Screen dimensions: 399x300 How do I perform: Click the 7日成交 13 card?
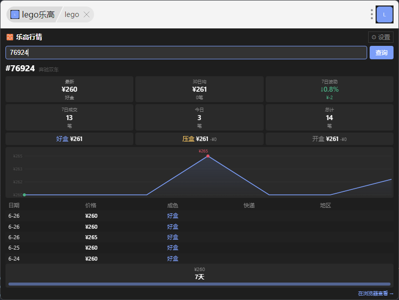point(69,118)
